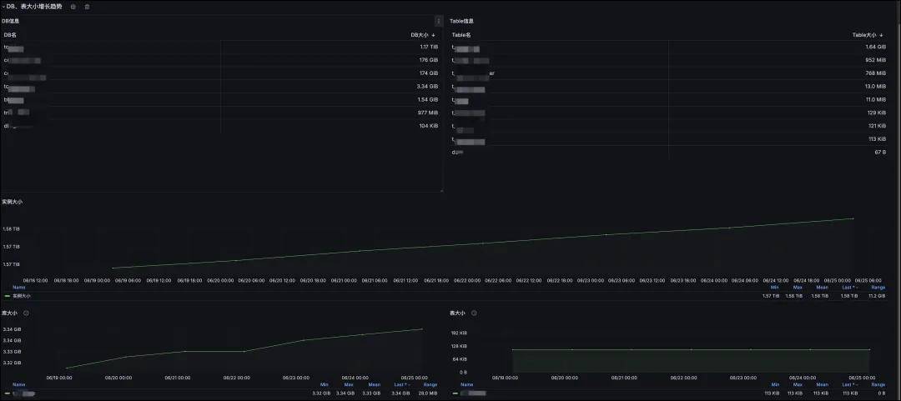Collapse the DB、表大小增长趋势 row
This screenshot has height=401, width=901.
[x=3, y=7]
